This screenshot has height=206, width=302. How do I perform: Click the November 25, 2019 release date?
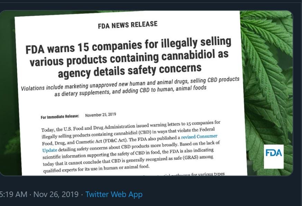coord(101,115)
